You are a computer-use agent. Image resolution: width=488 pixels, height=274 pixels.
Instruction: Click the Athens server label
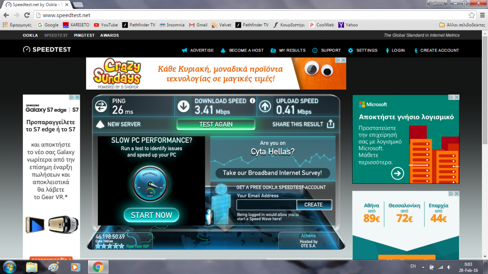[308, 236]
